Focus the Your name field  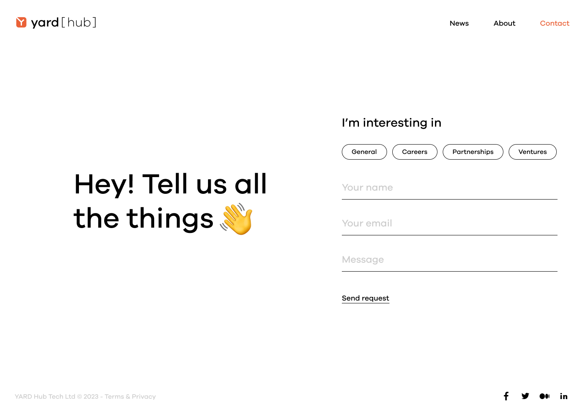tap(449, 188)
